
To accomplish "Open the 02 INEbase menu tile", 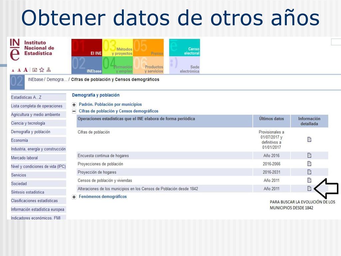I will (87, 65).
